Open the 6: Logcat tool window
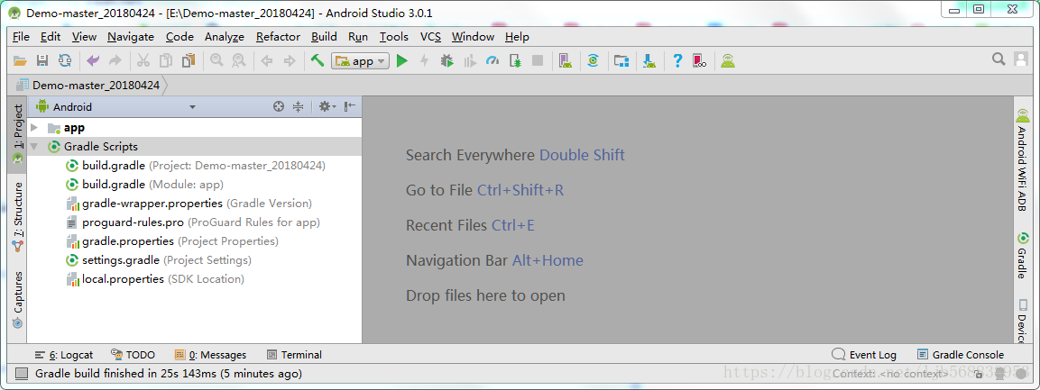 pos(64,355)
